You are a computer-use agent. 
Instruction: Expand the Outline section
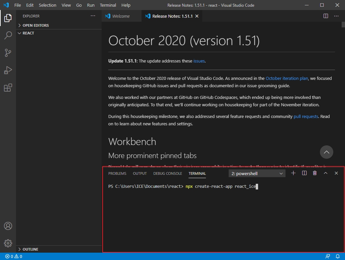click(x=59, y=249)
